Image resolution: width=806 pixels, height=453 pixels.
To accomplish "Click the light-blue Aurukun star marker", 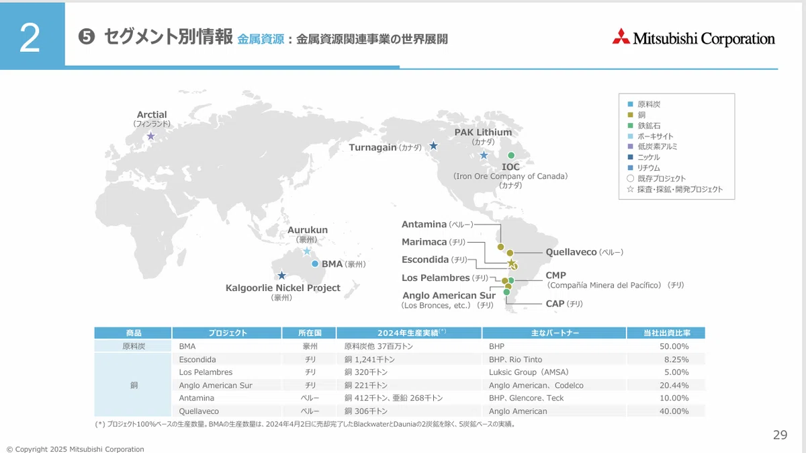I will tap(307, 251).
